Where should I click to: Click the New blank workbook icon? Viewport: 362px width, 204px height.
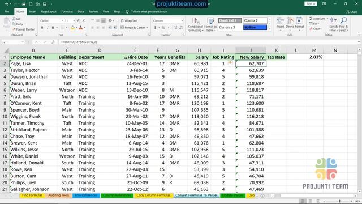tap(31, 4)
